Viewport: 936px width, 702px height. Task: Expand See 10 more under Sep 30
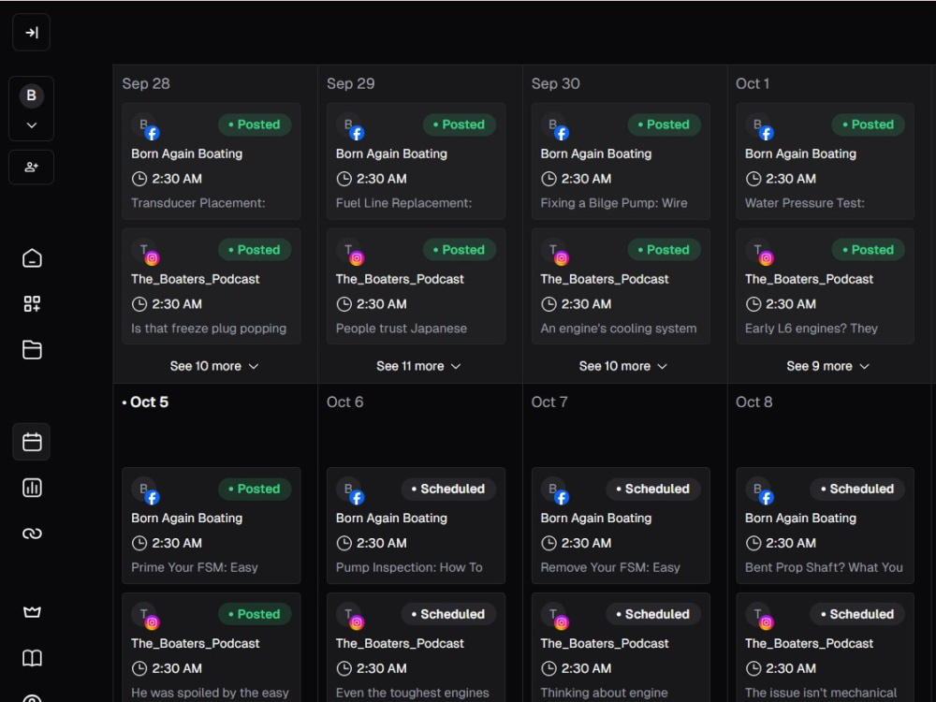(x=622, y=366)
